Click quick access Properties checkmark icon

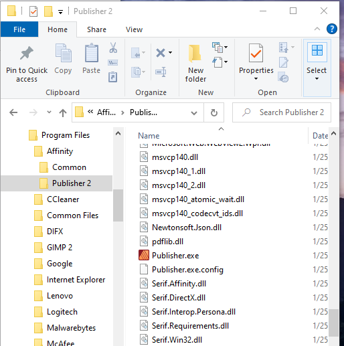(x=33, y=11)
